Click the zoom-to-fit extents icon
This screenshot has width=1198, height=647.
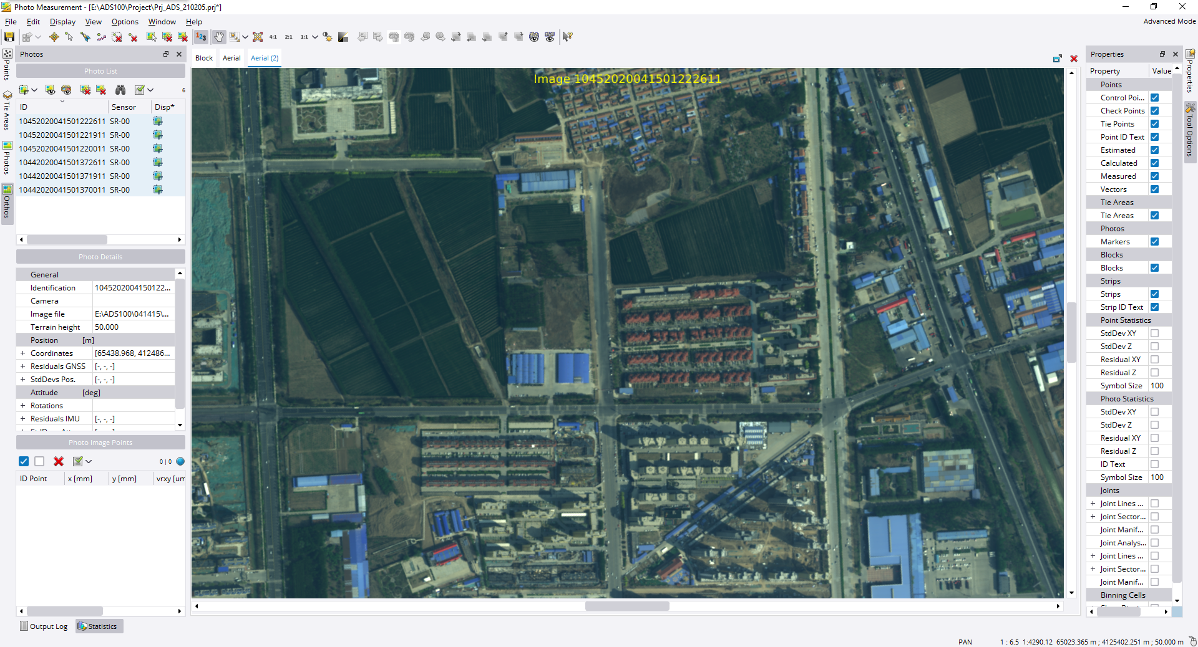click(258, 37)
